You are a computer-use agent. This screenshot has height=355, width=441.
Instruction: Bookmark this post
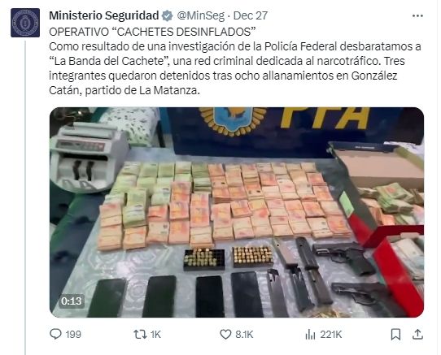point(395,334)
